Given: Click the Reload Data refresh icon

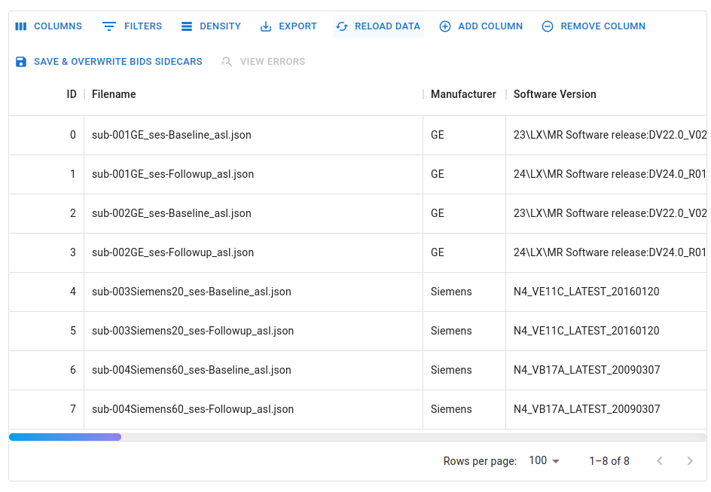Looking at the screenshot, I should tap(342, 26).
